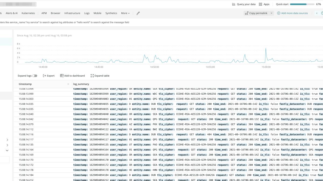
Task: Collapse the down-chevron section in left sidebar
Action: tap(7, 150)
